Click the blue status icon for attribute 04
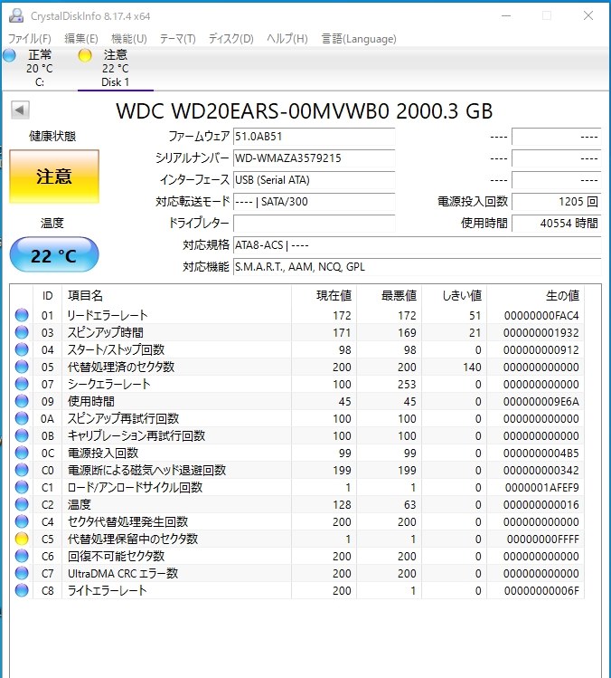This screenshot has height=678, width=611. tap(22, 349)
